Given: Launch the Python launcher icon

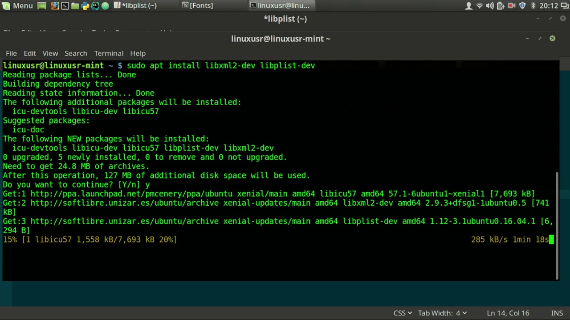Looking at the screenshot, I should click(85, 6).
